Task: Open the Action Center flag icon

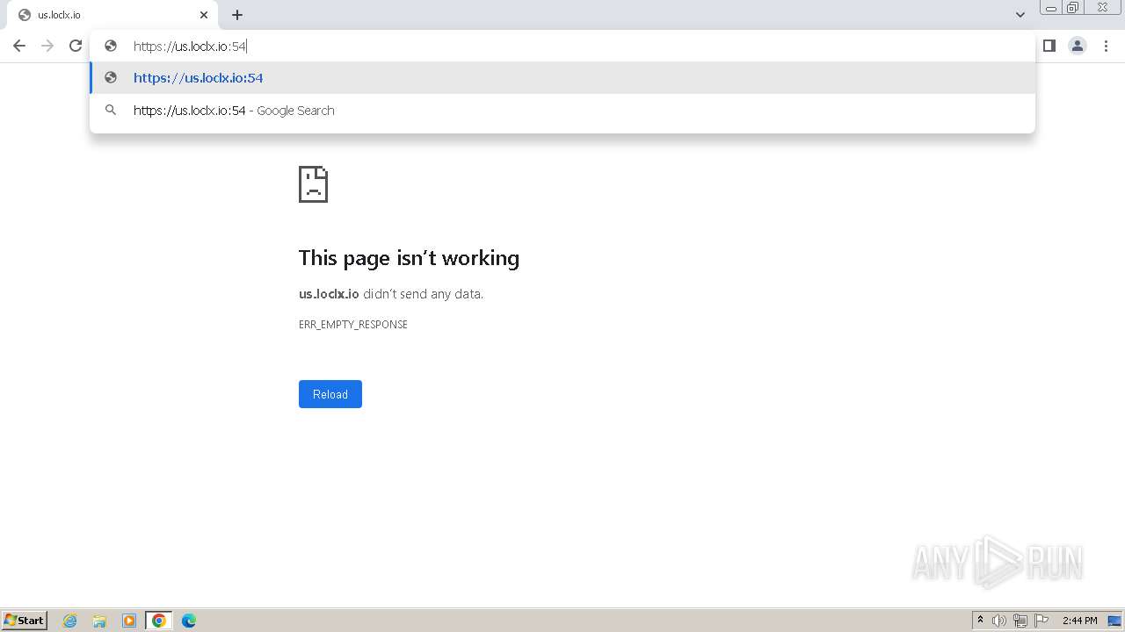Action: point(1042,621)
